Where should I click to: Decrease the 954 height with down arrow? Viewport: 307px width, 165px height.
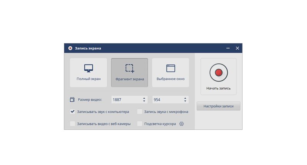[185, 101]
